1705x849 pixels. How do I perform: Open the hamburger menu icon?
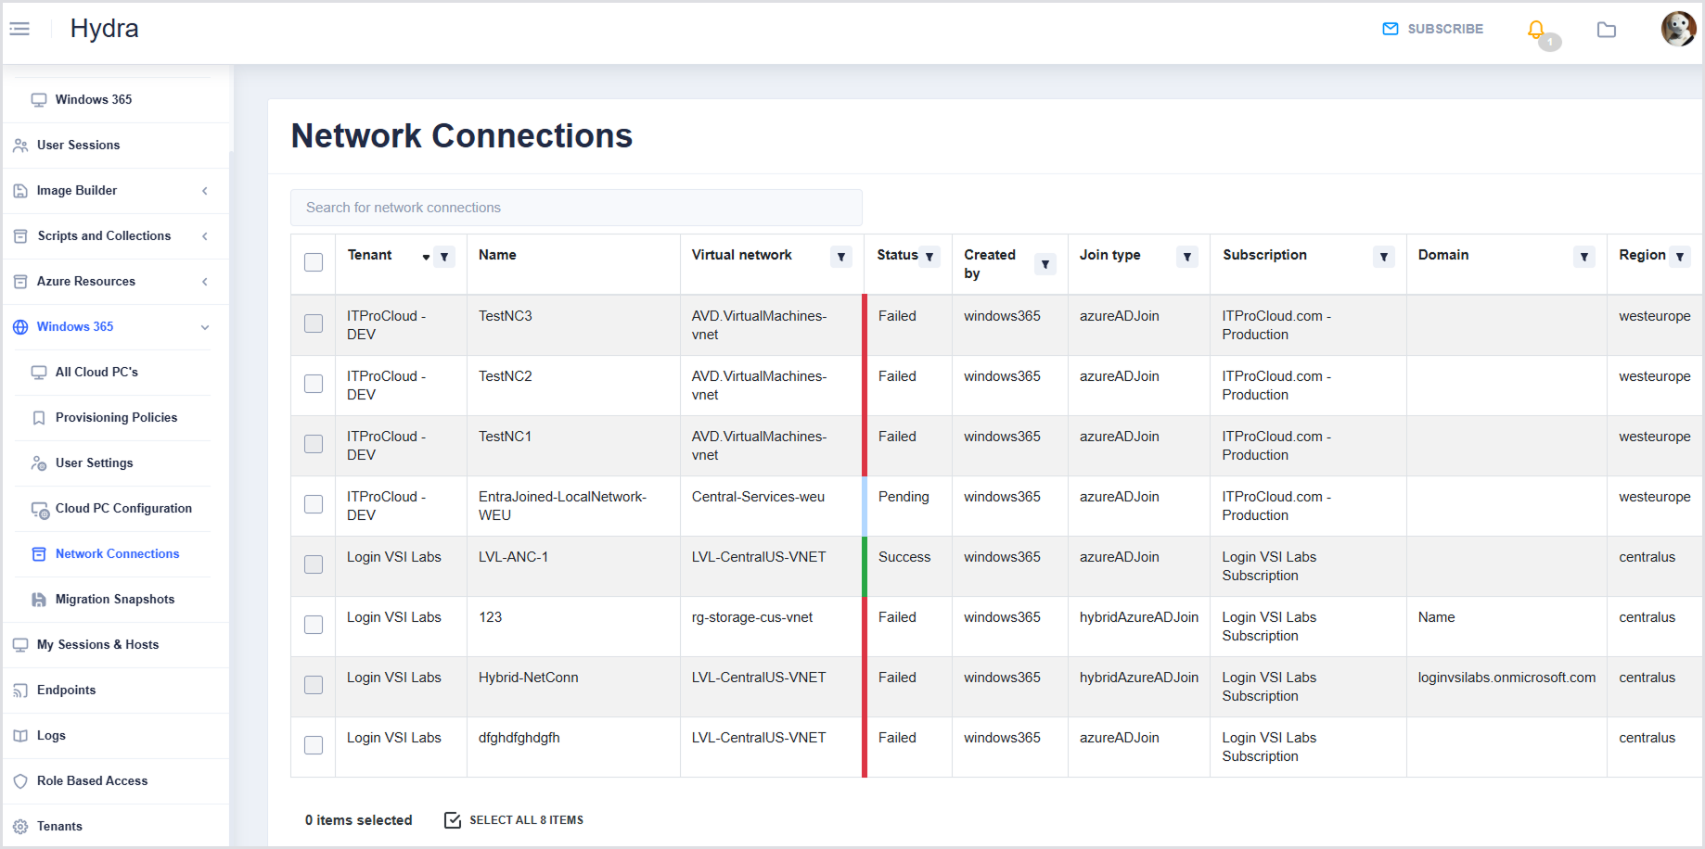pyautogui.click(x=19, y=29)
